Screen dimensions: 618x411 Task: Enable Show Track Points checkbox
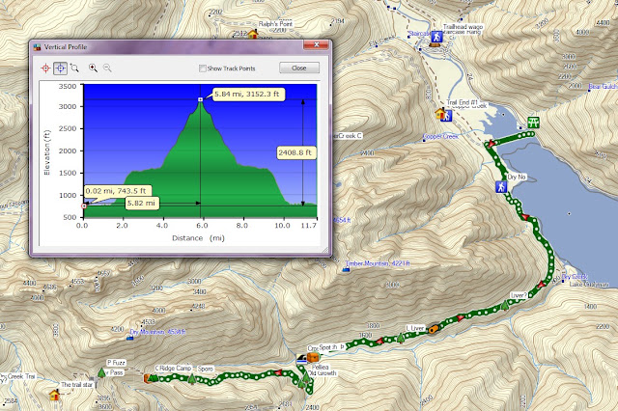pos(203,68)
